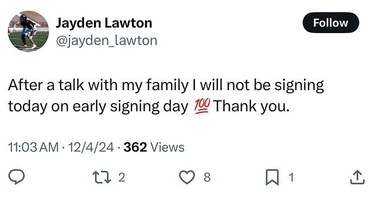Click the "Thank you." text in the tweet
This screenshot has width=374, height=198.
coord(251,106)
